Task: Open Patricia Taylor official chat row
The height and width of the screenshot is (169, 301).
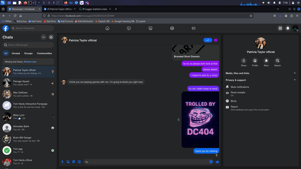Action: [28, 71]
